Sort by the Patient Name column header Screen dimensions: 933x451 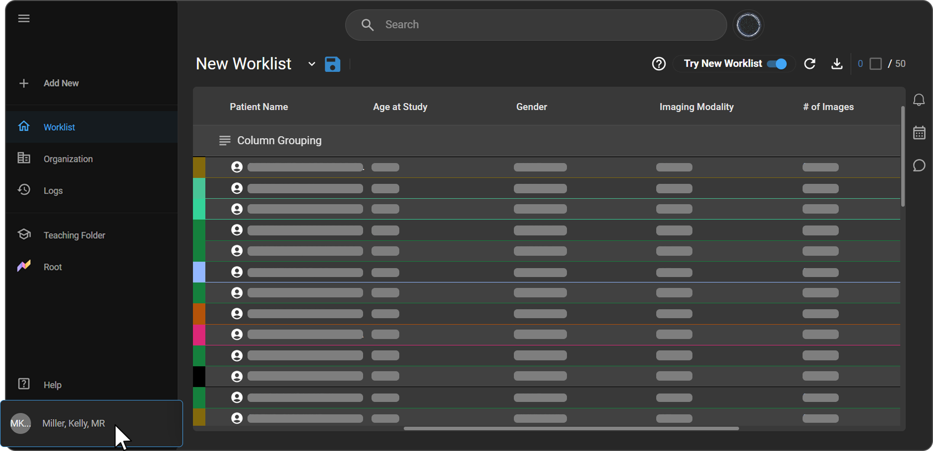pos(259,107)
